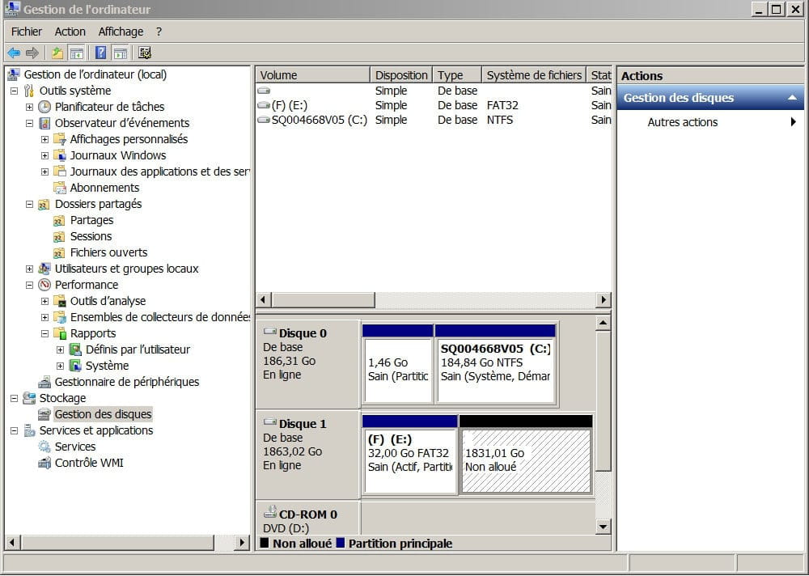Select the 184,84 Go NTFS partition block
The height and width of the screenshot is (576, 809).
click(495, 370)
